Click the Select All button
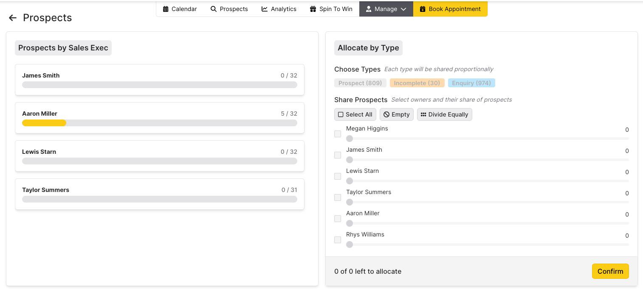643x289 pixels. [x=355, y=114]
